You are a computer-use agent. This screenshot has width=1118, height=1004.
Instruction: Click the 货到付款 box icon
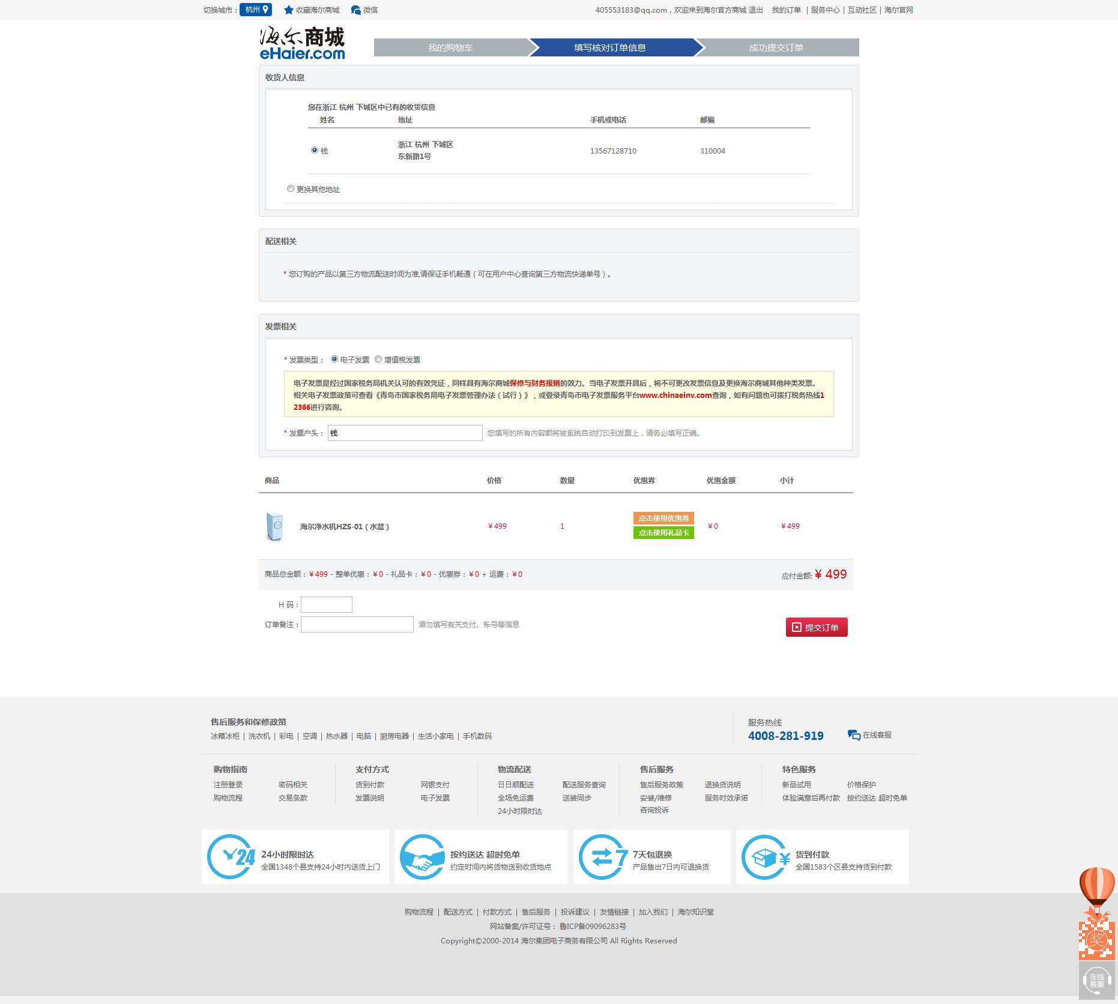pyautogui.click(x=766, y=857)
